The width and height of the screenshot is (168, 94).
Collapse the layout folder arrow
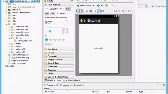[10, 38]
